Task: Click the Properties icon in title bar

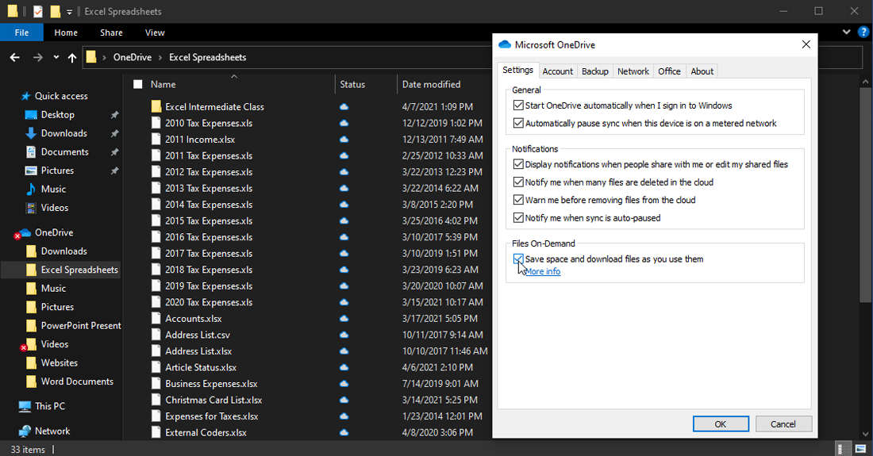Action: 38,11
